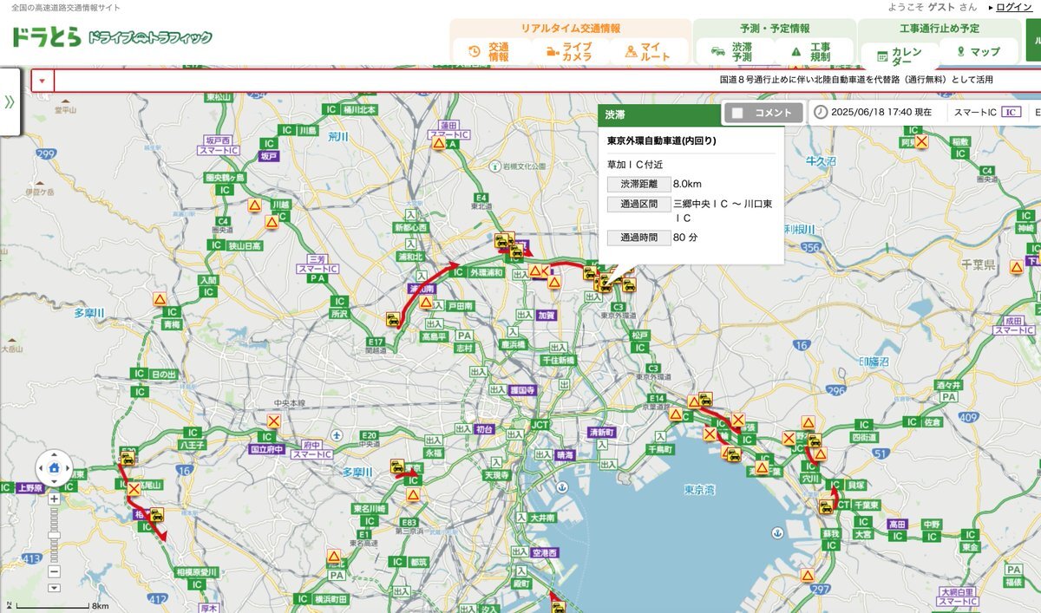Click the 東京外環自動車道(内回り) popup title
This screenshot has height=613, width=1041.
(x=661, y=140)
